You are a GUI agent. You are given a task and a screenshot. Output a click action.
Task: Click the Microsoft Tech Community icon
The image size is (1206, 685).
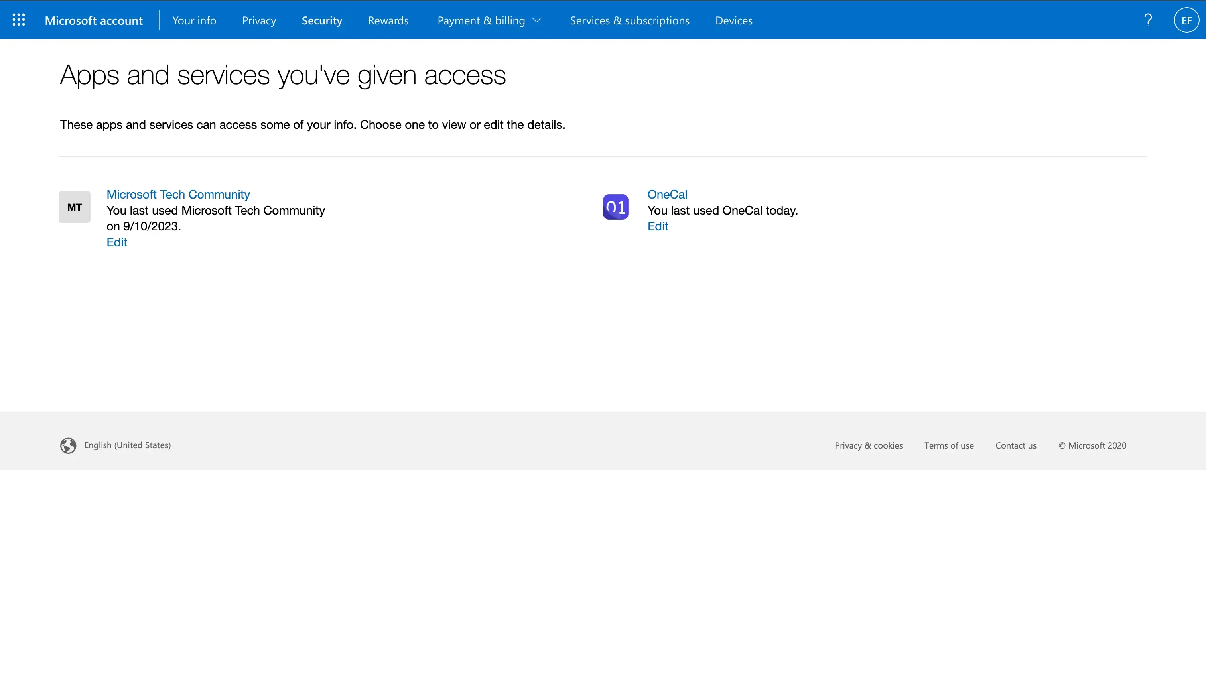coord(74,206)
